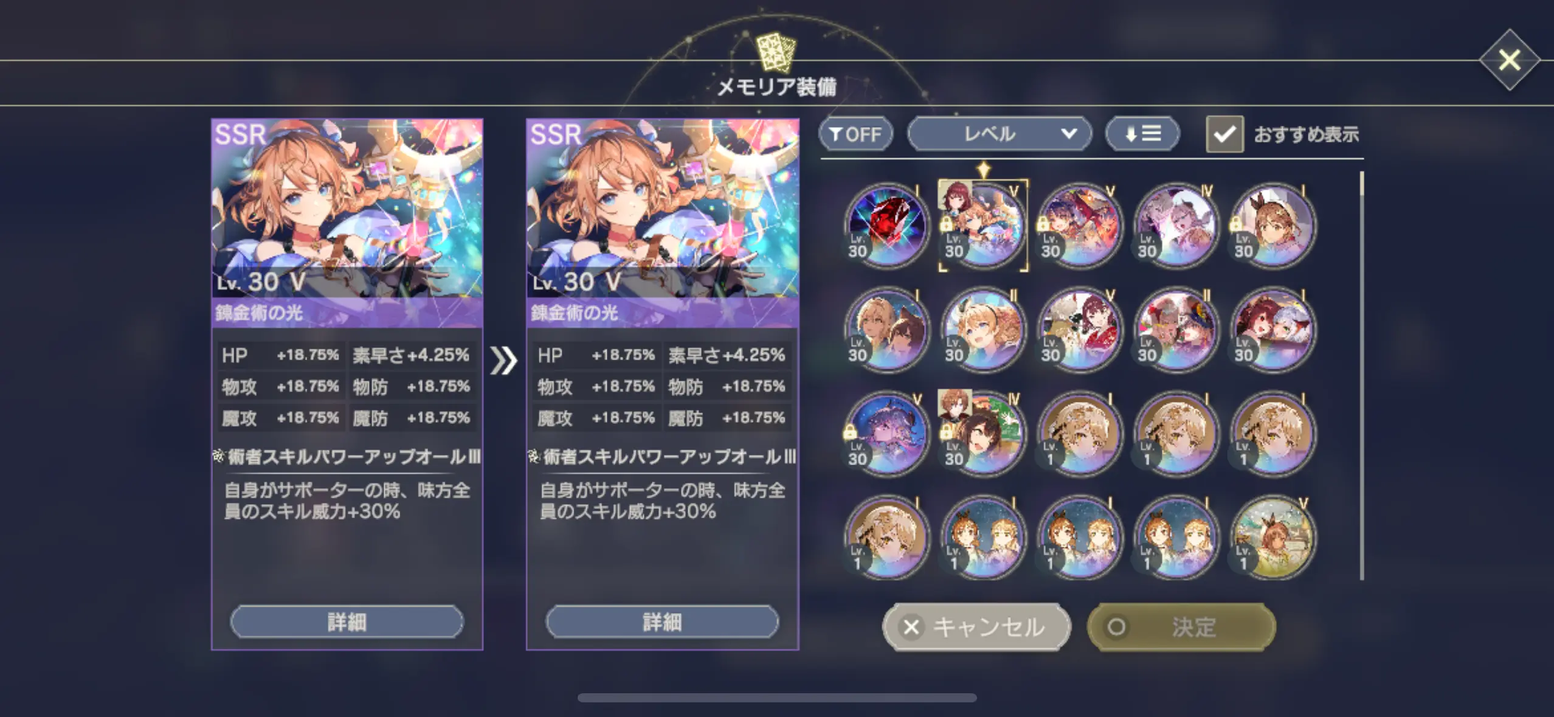Toggle the sort order direction button

1142,134
